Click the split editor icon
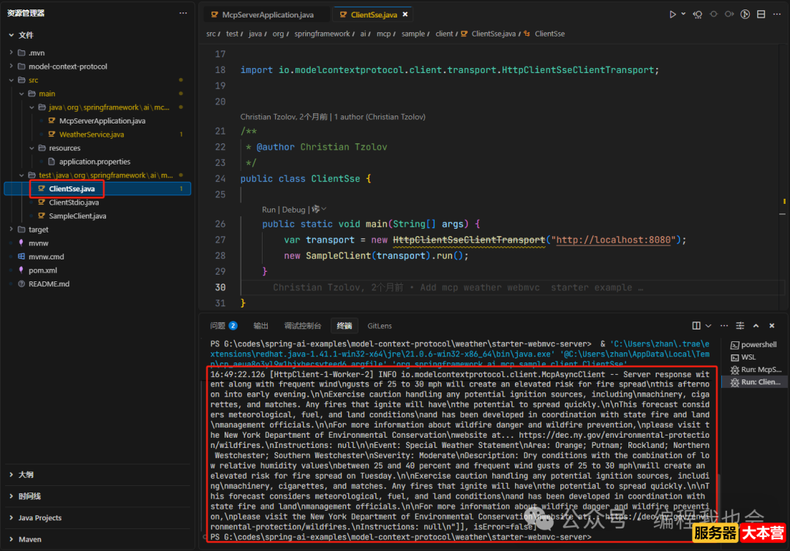The width and height of the screenshot is (790, 551). pos(761,14)
